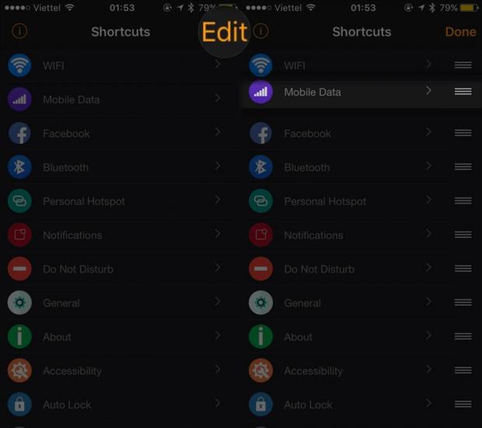The width and height of the screenshot is (482, 428).
Task: Open the info icon next to Edit
Action: point(260,31)
